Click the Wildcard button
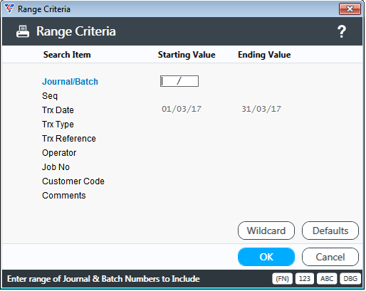The height and width of the screenshot is (291, 366). pyautogui.click(x=266, y=231)
